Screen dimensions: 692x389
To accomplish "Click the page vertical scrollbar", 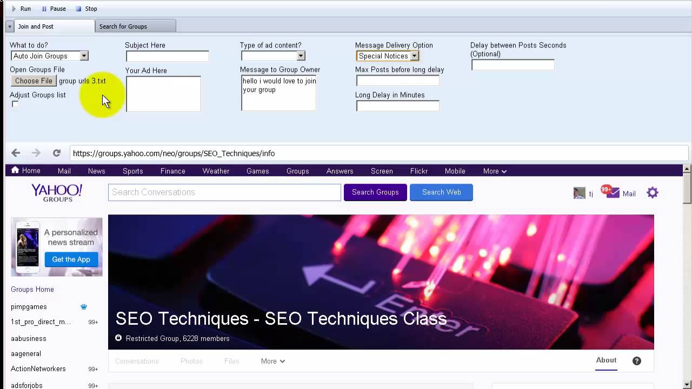I will pyautogui.click(x=687, y=188).
